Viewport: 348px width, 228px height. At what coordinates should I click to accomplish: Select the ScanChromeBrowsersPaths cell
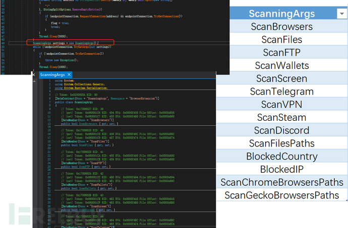pos(281,182)
